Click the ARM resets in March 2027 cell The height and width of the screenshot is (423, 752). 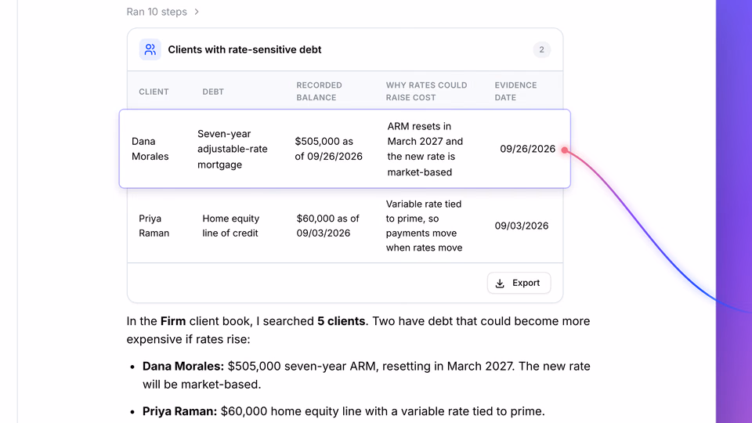click(425, 149)
